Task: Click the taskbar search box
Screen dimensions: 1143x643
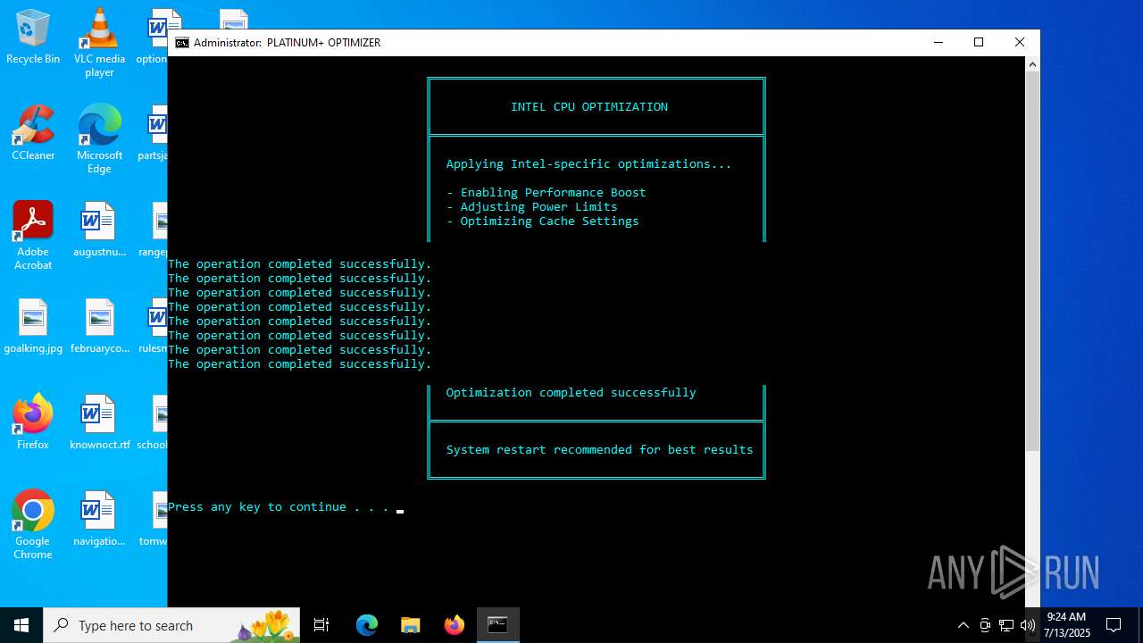Action: click(x=172, y=625)
